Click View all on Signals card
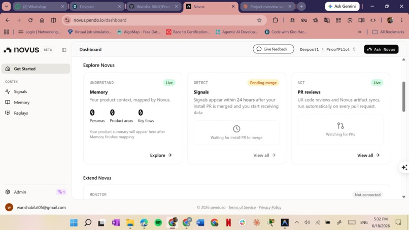This screenshot has height=230, width=409. (x=264, y=155)
